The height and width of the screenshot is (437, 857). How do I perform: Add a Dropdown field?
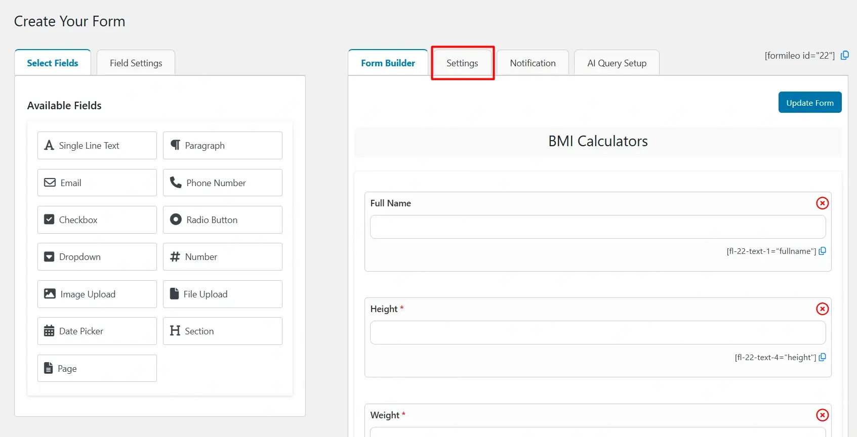point(97,257)
